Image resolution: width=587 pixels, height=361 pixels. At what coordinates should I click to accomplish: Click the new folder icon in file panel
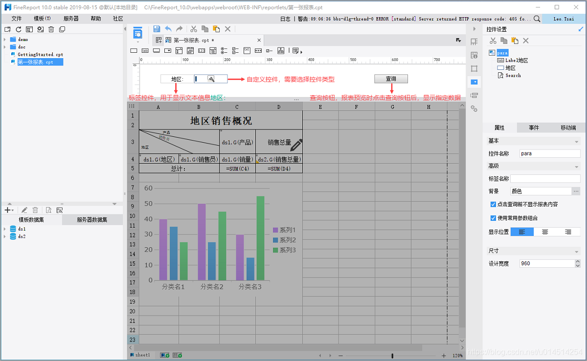(7, 29)
